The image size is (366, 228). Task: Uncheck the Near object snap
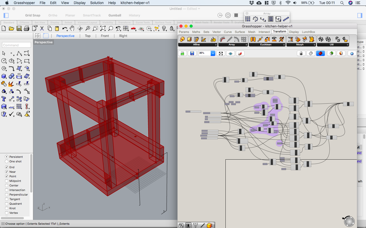pos(7,172)
